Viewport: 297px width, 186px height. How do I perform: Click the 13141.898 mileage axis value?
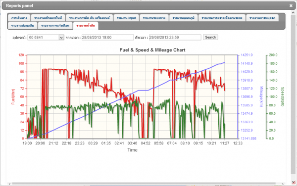pos(248,139)
